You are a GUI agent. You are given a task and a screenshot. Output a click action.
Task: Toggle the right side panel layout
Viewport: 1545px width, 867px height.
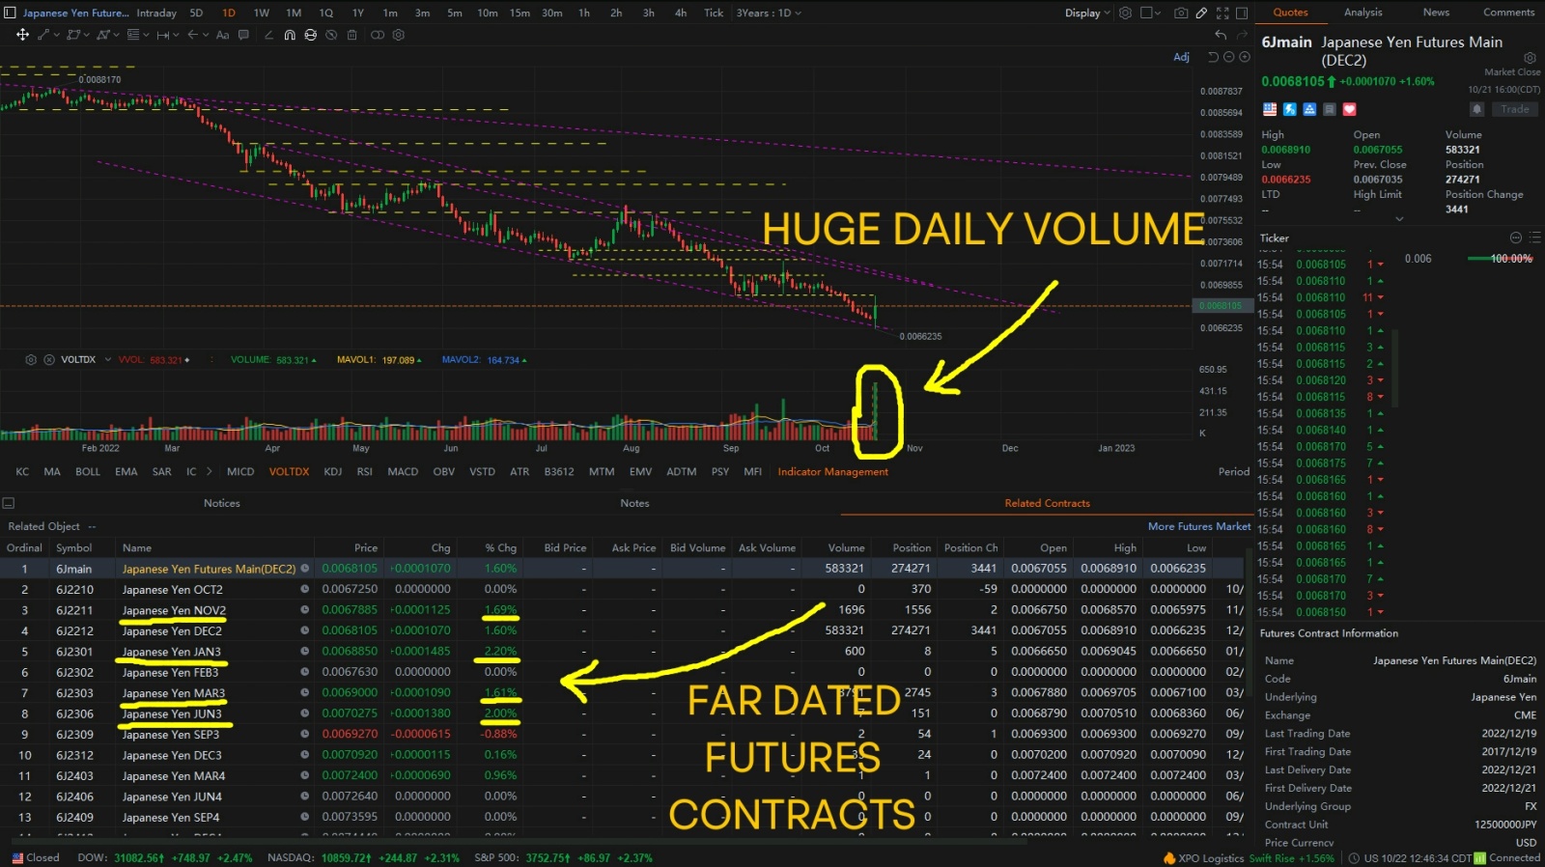1242,14
